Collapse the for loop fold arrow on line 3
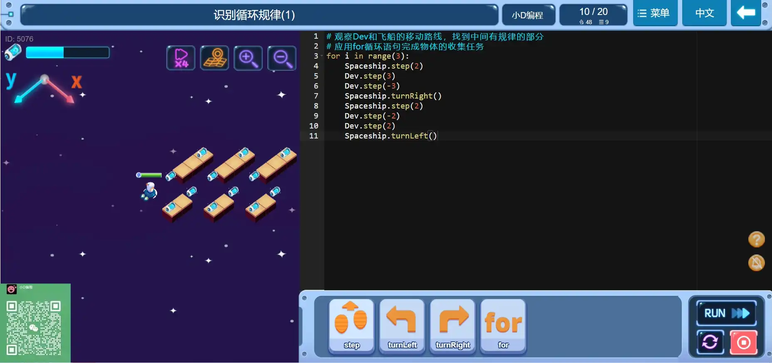 coord(322,56)
